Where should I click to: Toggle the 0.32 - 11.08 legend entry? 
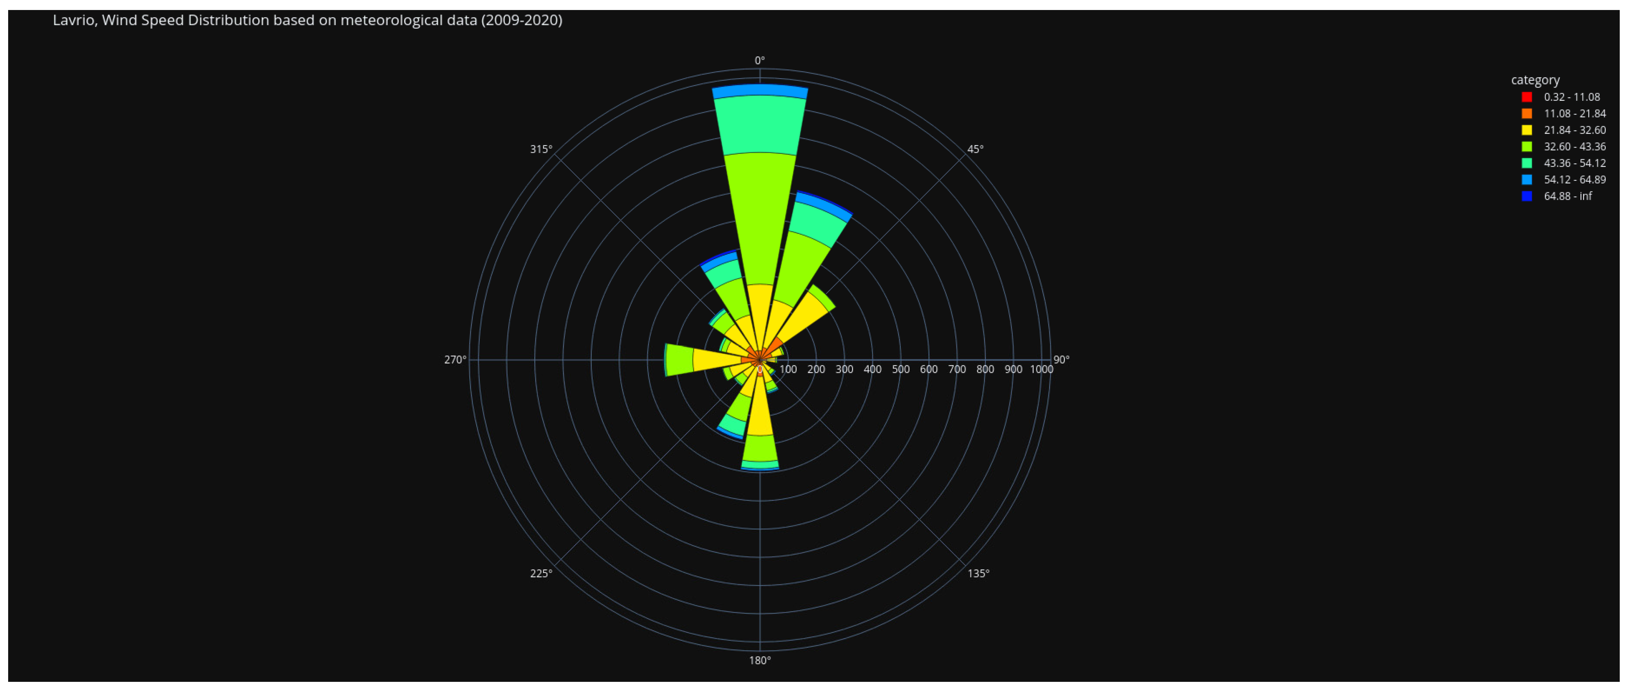point(1572,97)
